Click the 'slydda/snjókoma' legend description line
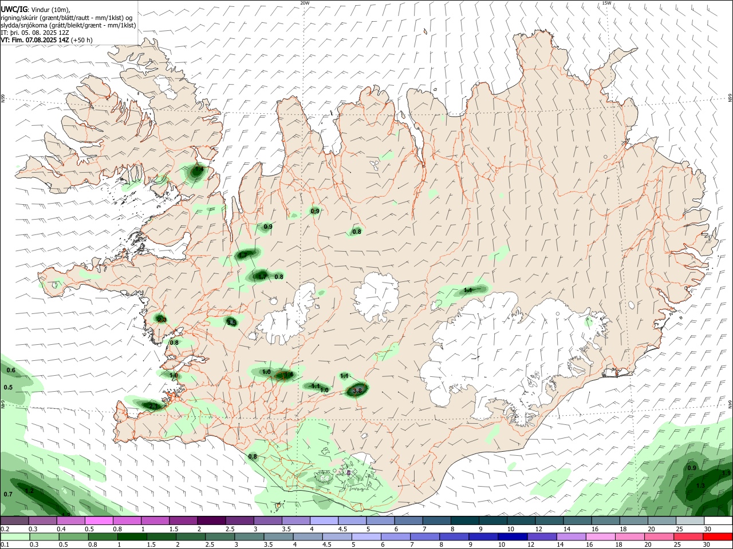The width and height of the screenshot is (733, 549). tap(68, 25)
